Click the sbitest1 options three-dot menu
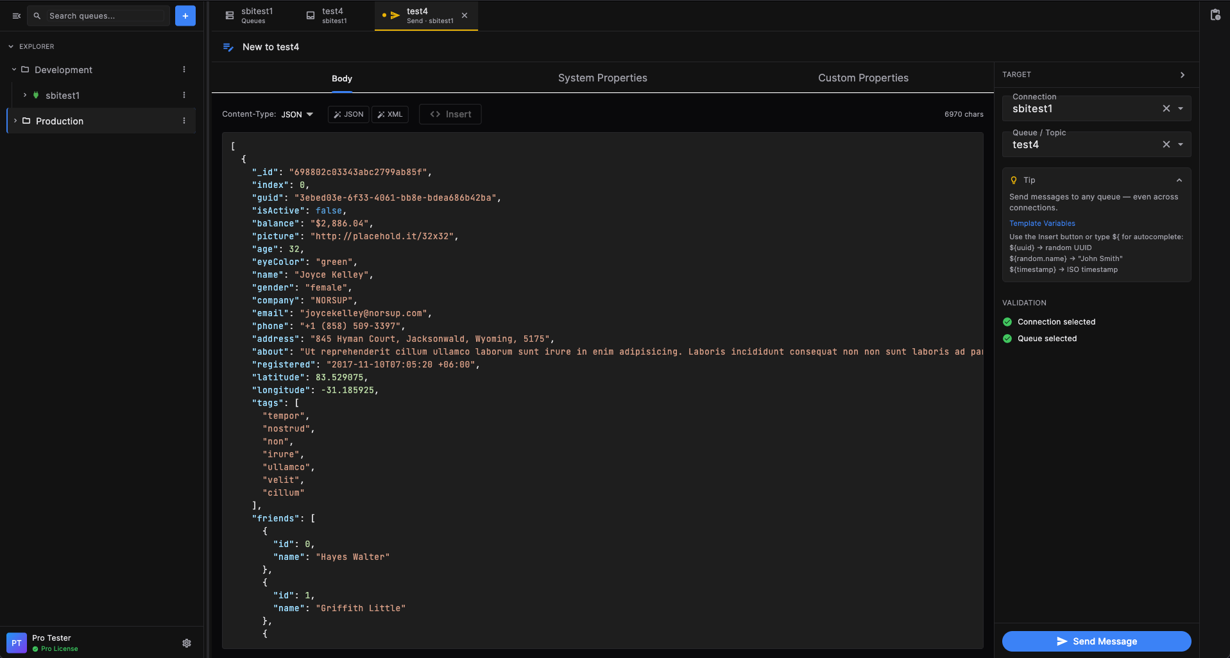The image size is (1230, 658). point(184,96)
